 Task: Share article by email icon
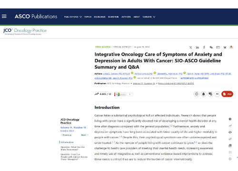point(218,47)
